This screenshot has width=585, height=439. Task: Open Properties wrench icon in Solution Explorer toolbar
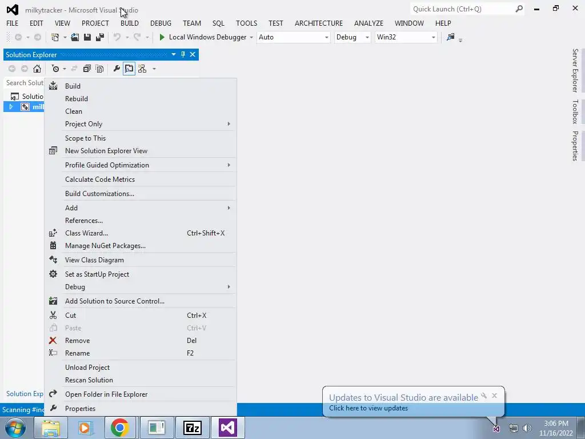point(117,69)
